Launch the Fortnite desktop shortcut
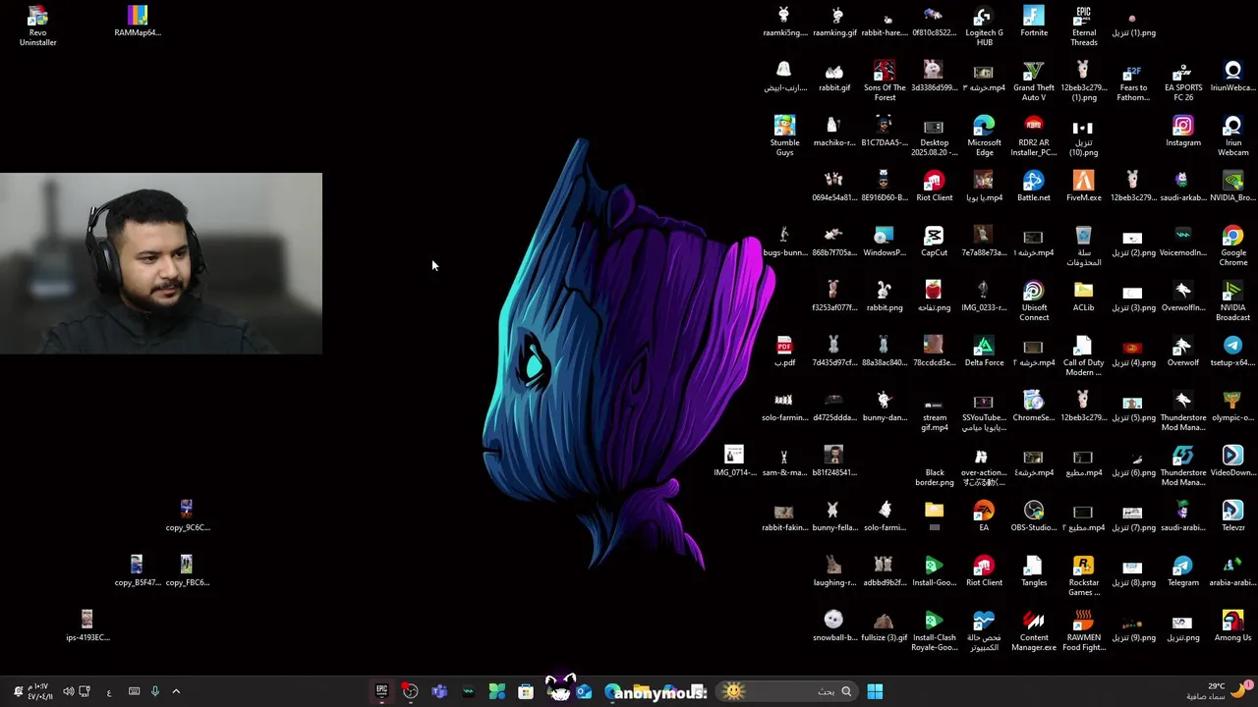The width and height of the screenshot is (1258, 707). (1034, 22)
